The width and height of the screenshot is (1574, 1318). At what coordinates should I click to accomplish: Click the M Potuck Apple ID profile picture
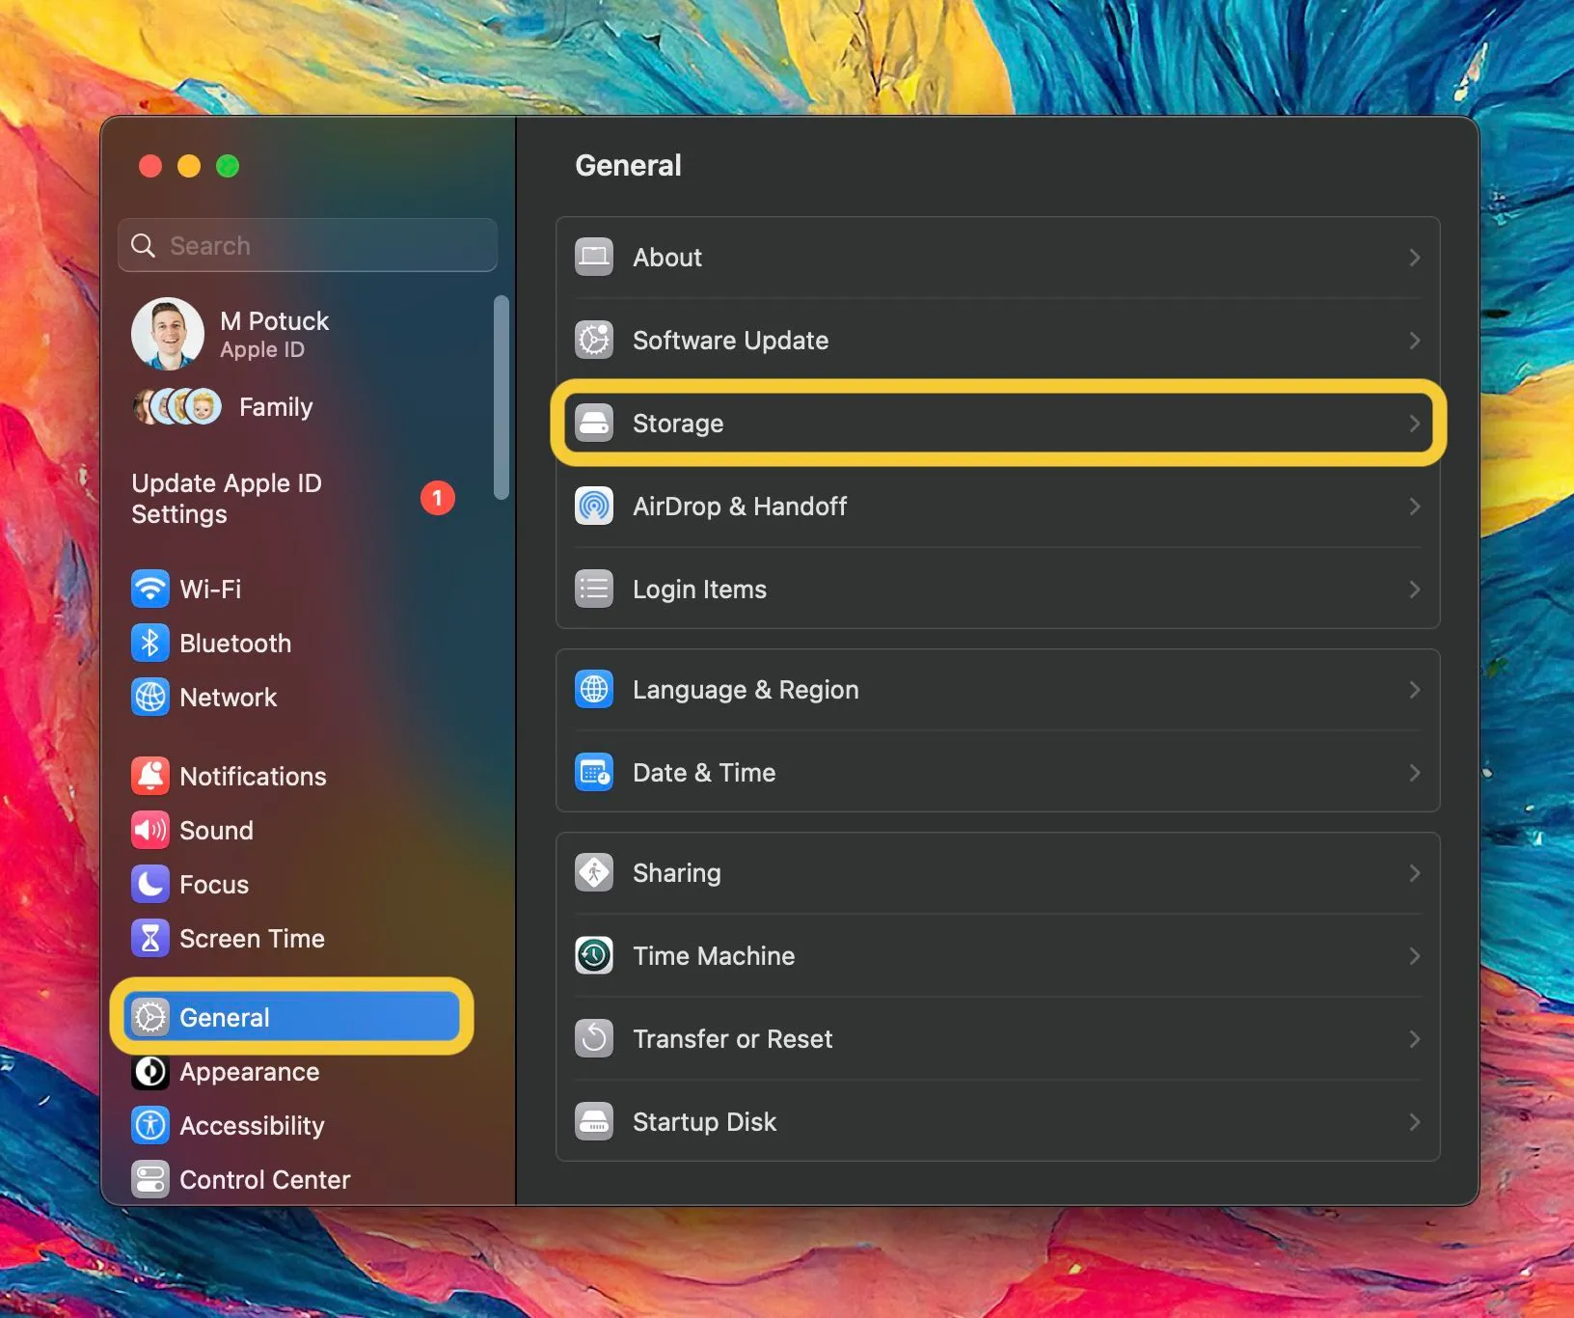click(x=169, y=333)
